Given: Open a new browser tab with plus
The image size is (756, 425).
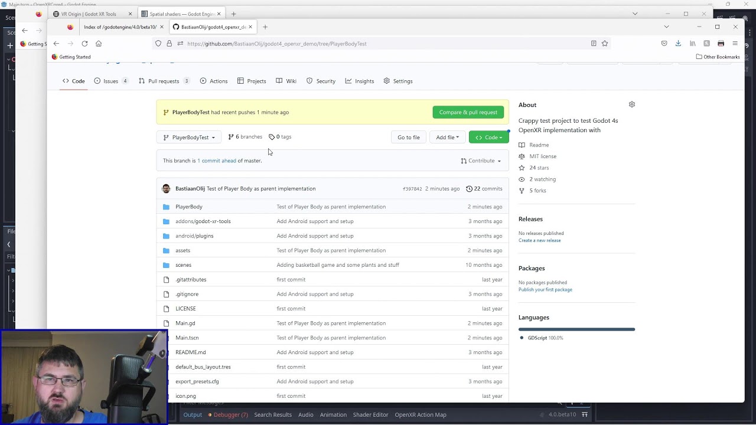Looking at the screenshot, I should (265, 27).
